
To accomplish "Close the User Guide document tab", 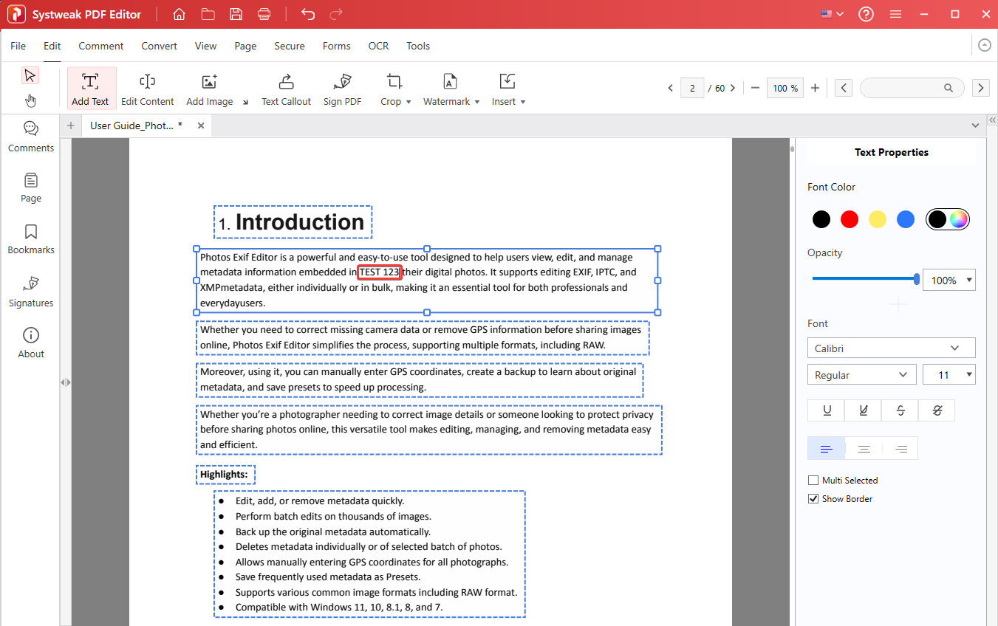I will point(200,125).
